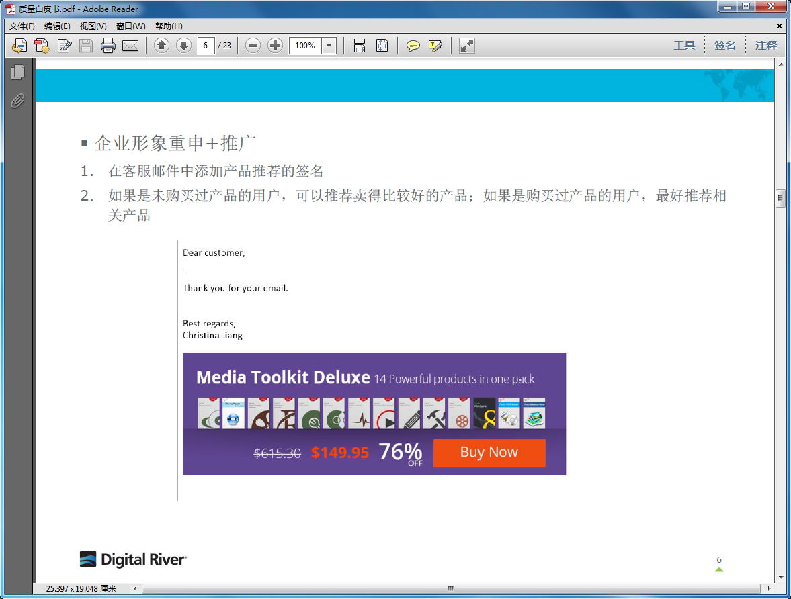Go to next page arrow

[183, 46]
